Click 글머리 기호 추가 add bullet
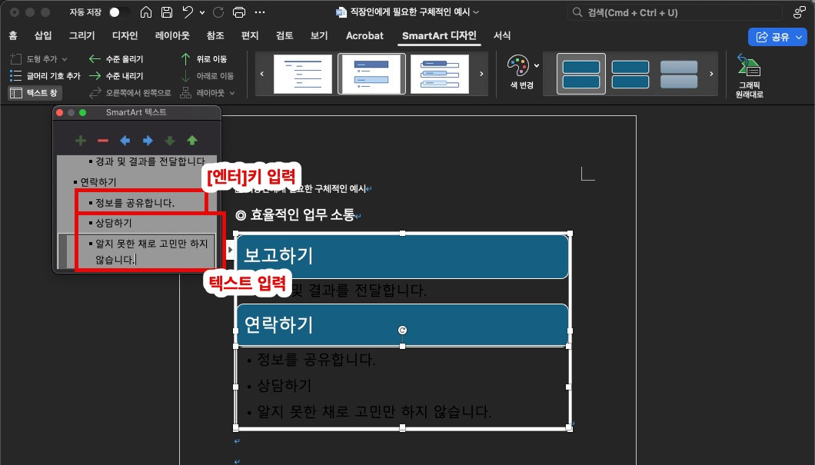 45,76
